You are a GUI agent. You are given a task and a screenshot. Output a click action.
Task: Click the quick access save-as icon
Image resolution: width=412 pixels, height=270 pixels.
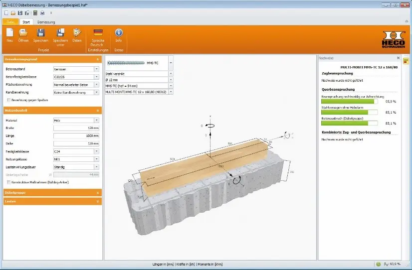(27, 13)
